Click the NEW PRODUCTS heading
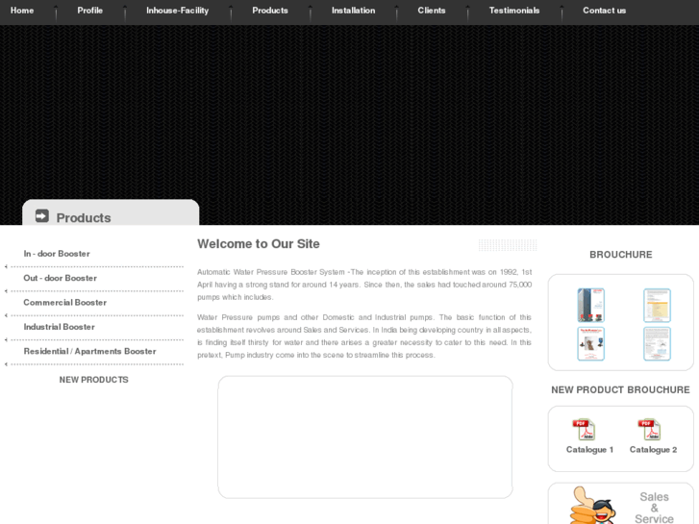 coord(93,380)
